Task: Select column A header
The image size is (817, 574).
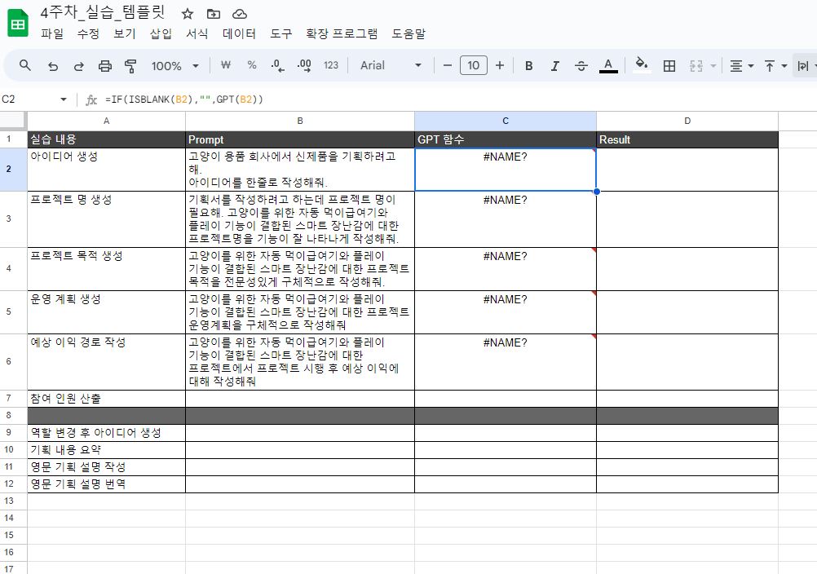Action: [x=106, y=121]
